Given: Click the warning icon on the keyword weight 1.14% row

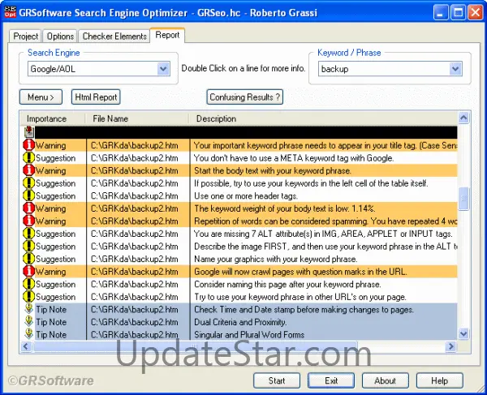Looking at the screenshot, I should point(29,208).
